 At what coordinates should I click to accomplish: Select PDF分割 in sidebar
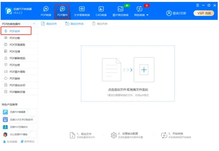14,38
